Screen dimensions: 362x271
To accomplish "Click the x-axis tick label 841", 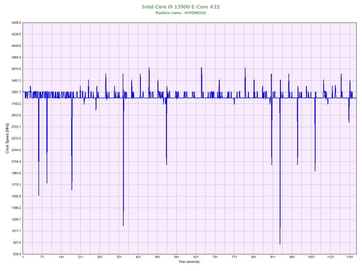I will pyautogui.click(x=253, y=257).
